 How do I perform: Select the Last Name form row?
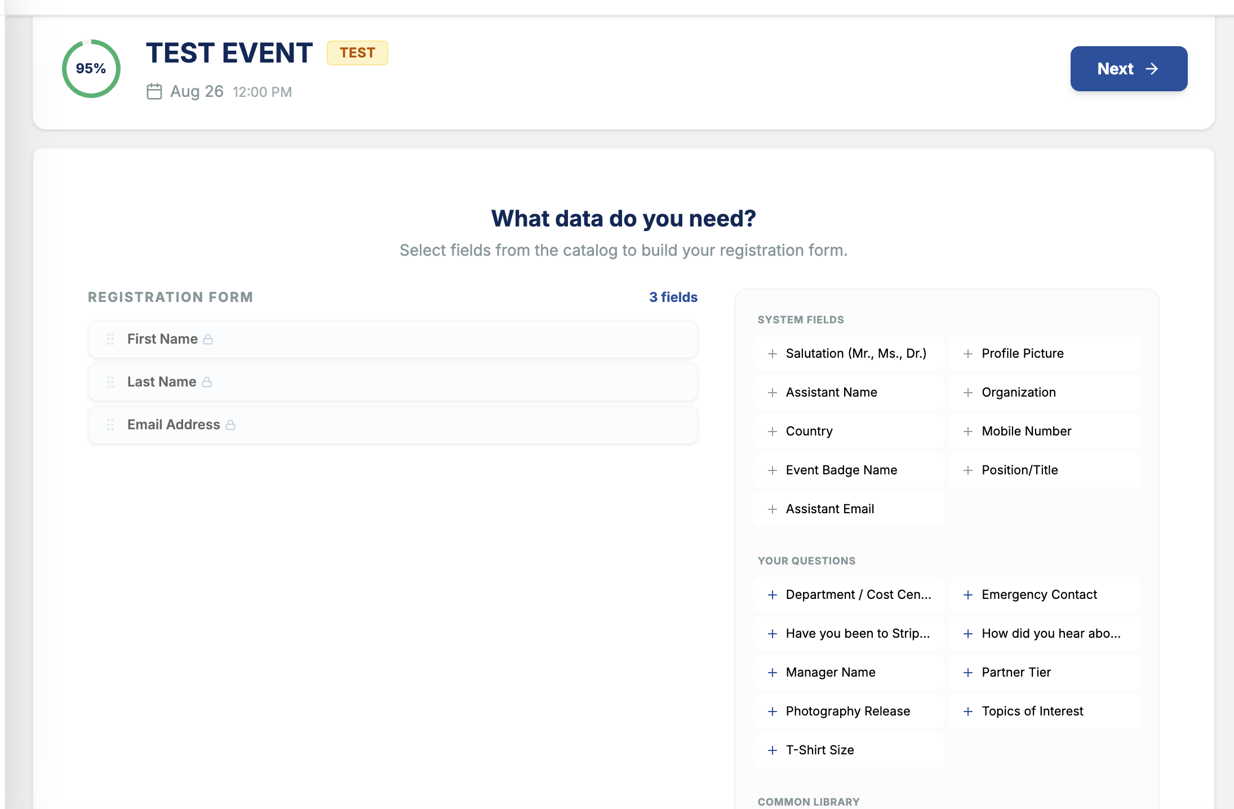point(393,382)
